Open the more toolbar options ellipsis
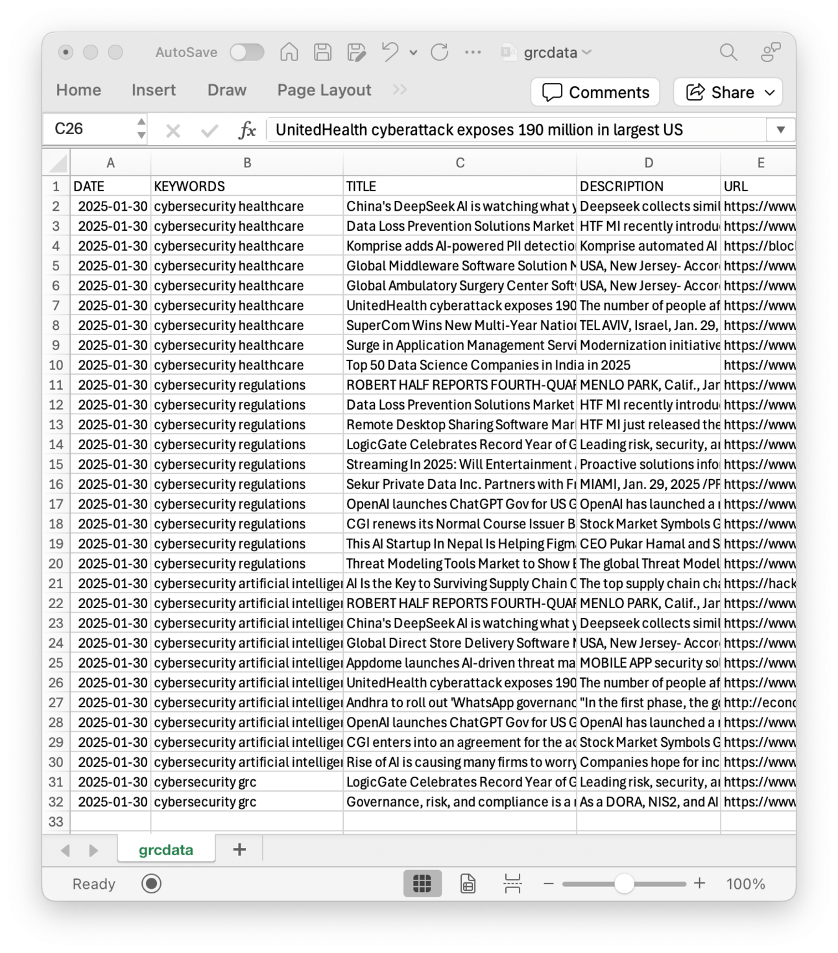This screenshot has height=953, width=838. pos(473,53)
